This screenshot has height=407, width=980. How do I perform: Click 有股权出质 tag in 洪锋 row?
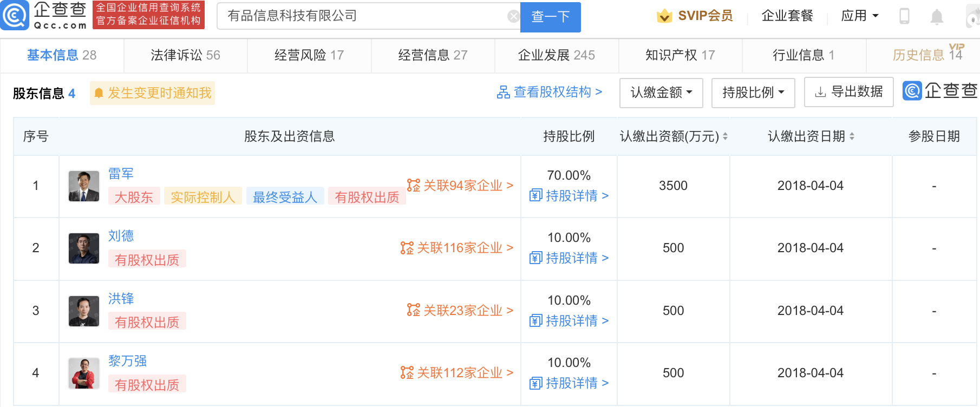[147, 322]
